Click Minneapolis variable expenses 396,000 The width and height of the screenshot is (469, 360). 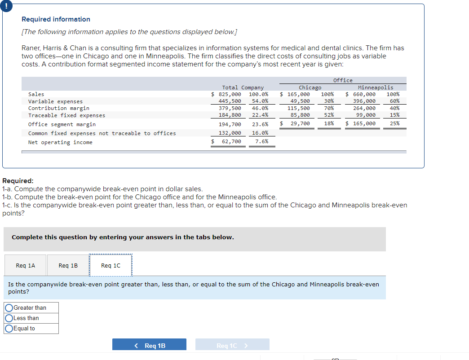tap(364, 101)
